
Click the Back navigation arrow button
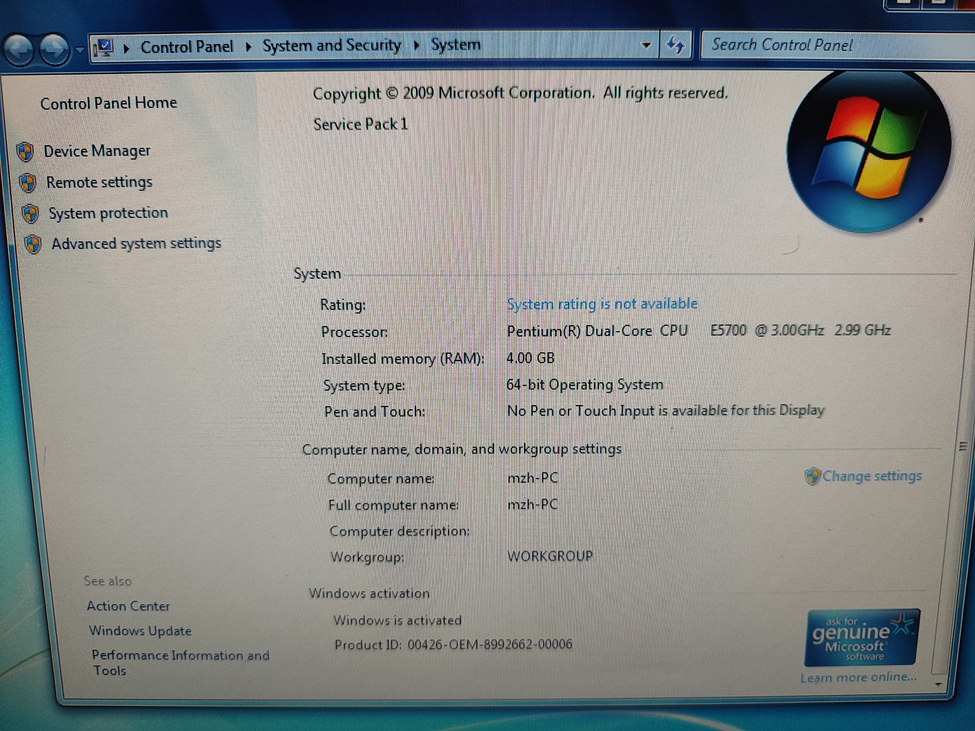pos(19,50)
